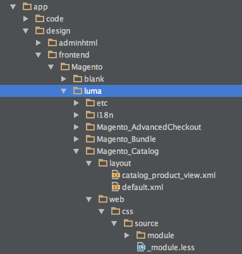The height and width of the screenshot is (254, 242).
Task: Select the catalog_product_view.xml file
Action: (169, 175)
